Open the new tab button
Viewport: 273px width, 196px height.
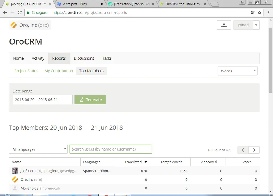coord(214,4)
